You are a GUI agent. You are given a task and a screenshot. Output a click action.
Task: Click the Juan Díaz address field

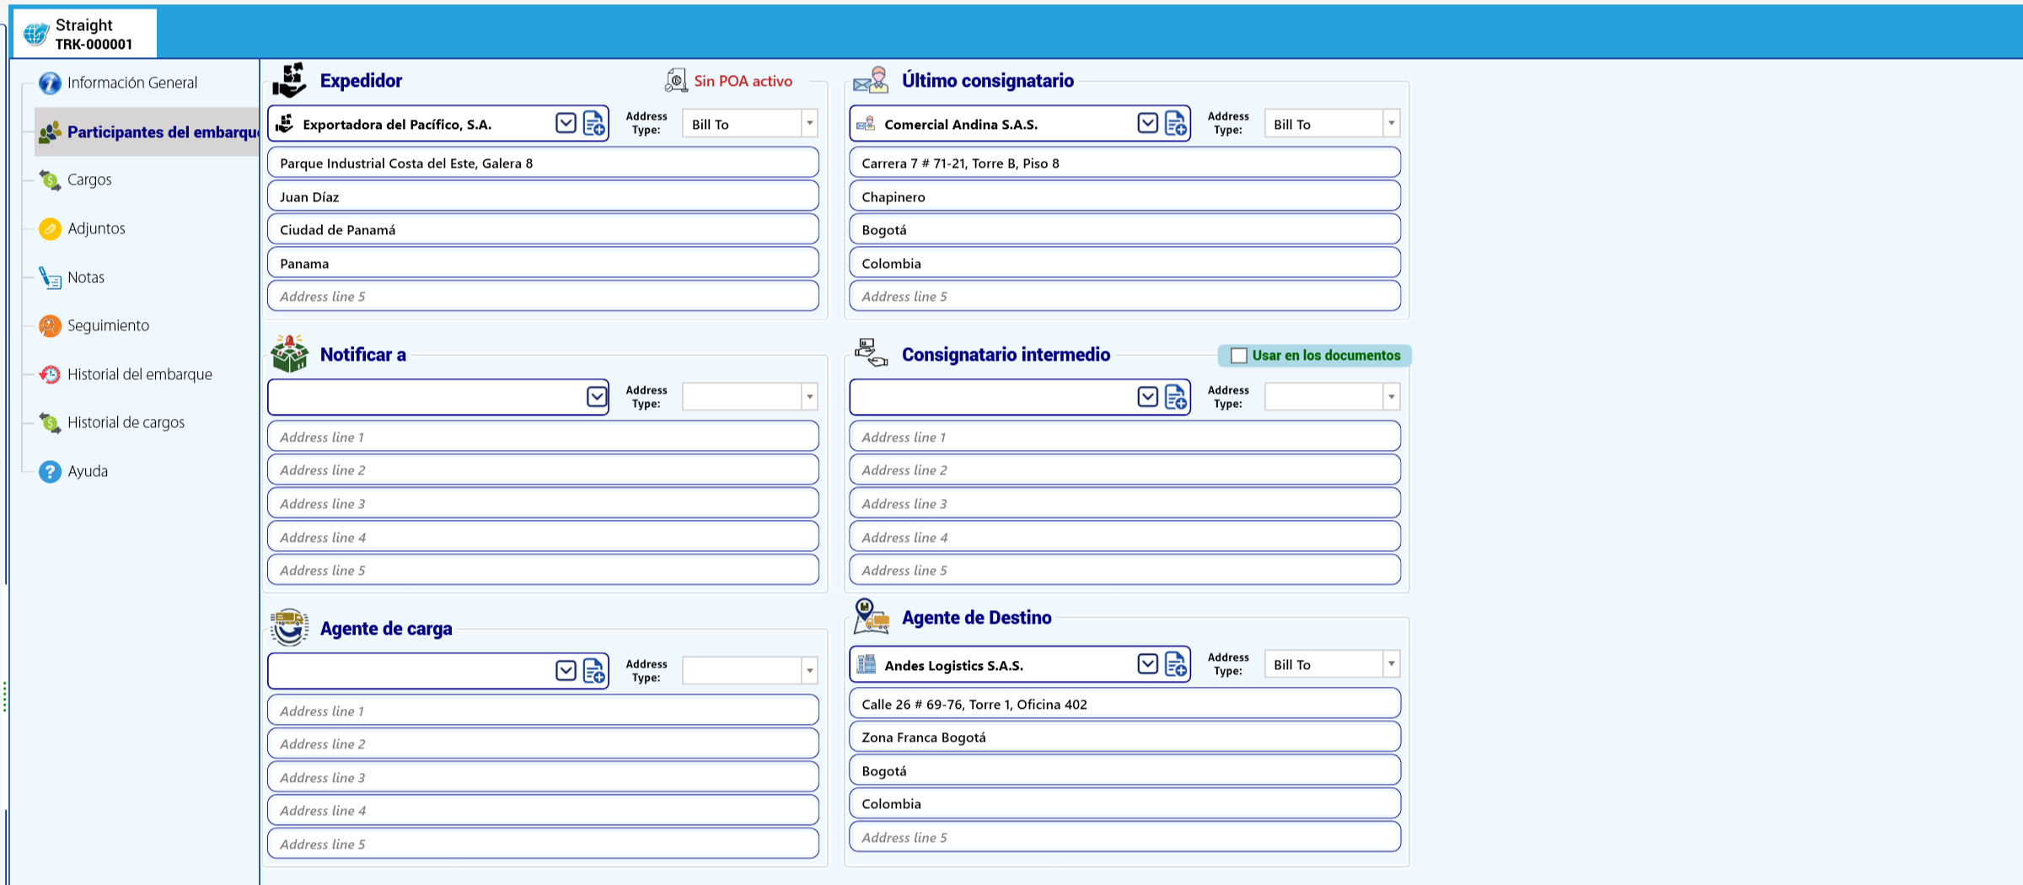coord(543,196)
